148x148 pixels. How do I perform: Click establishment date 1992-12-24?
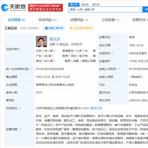pyautogui.click(x=136, y=45)
